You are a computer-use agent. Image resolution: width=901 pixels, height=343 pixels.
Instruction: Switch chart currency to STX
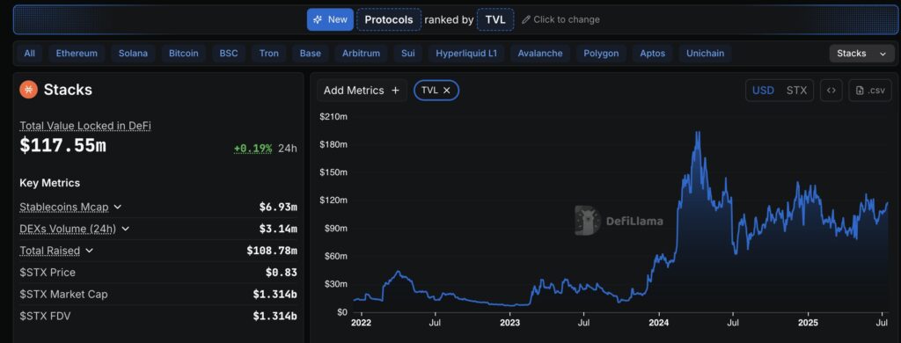click(796, 91)
